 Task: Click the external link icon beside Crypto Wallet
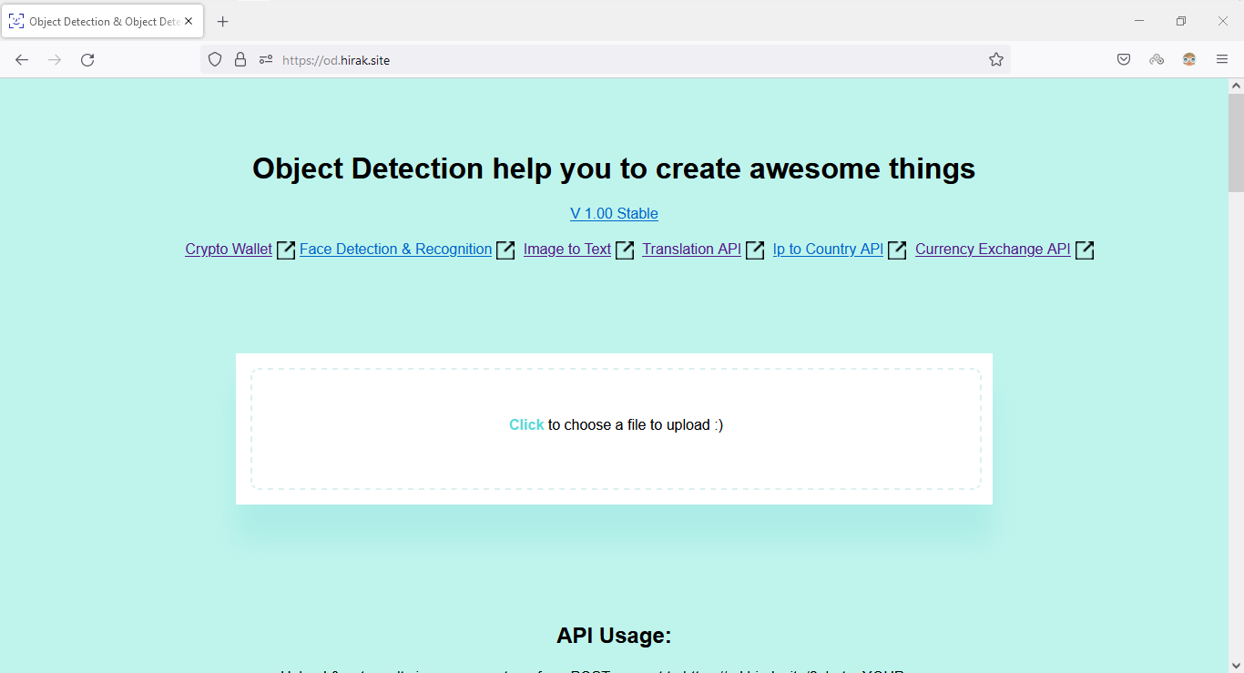pyautogui.click(x=286, y=250)
